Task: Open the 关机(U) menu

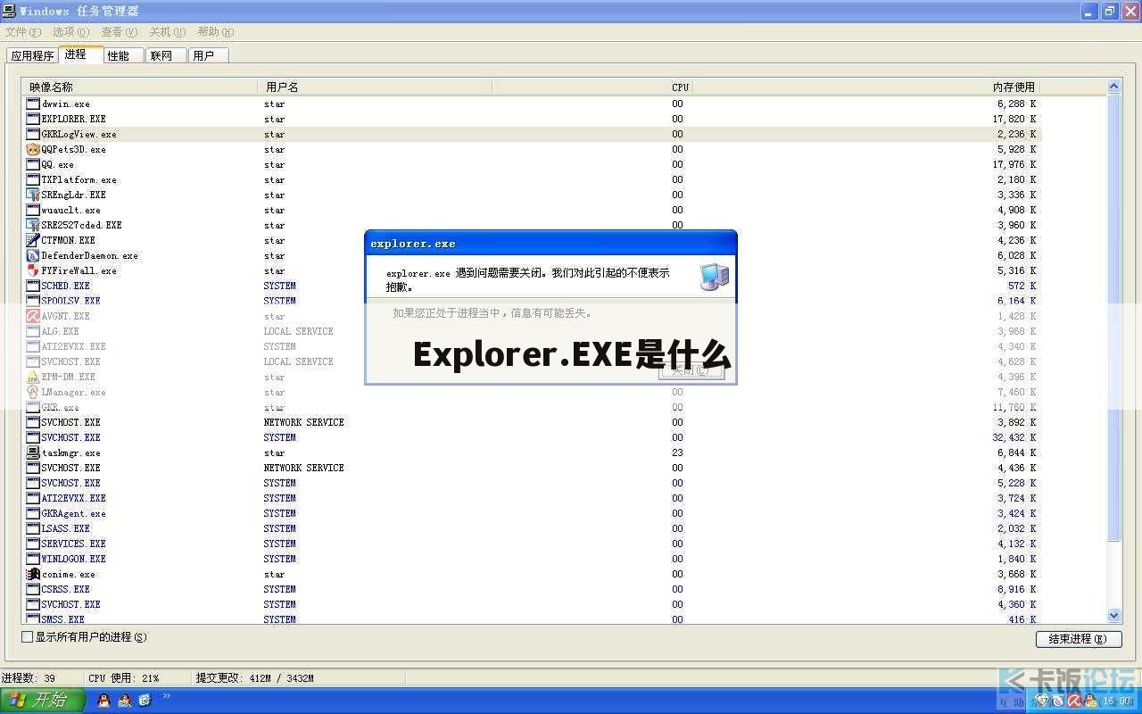Action: pos(168,32)
